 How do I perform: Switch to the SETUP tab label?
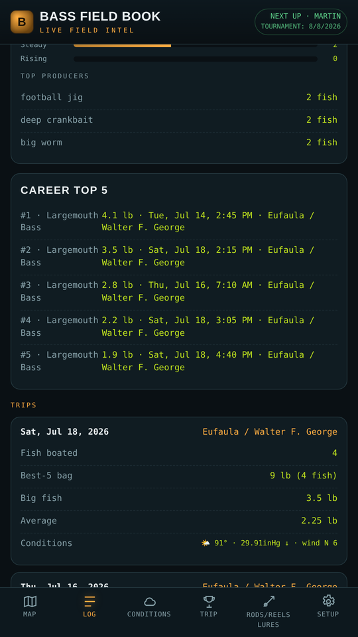pyautogui.click(x=328, y=614)
